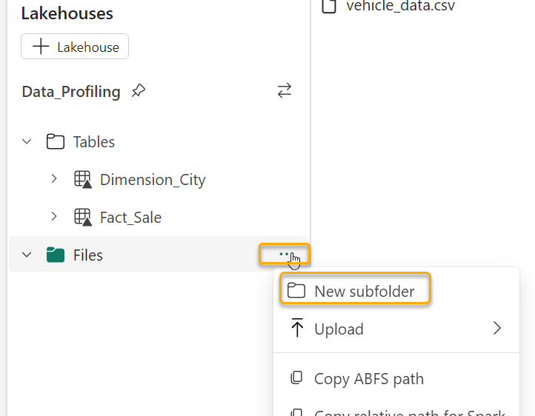Open the vehicle_data.csv file
The image size is (535, 416).
pyautogui.click(x=400, y=7)
